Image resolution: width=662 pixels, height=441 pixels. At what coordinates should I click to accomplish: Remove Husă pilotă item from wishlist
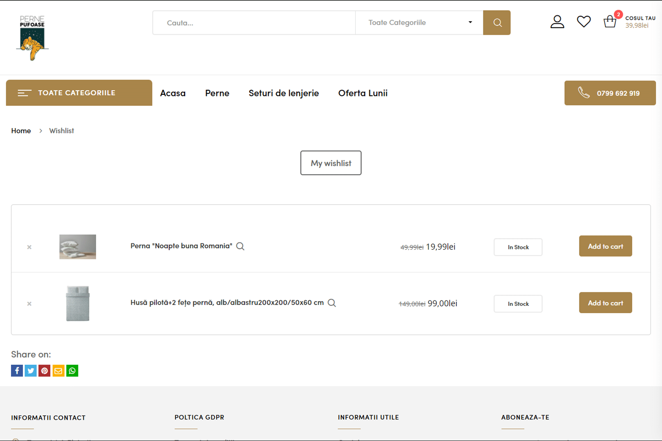29,304
